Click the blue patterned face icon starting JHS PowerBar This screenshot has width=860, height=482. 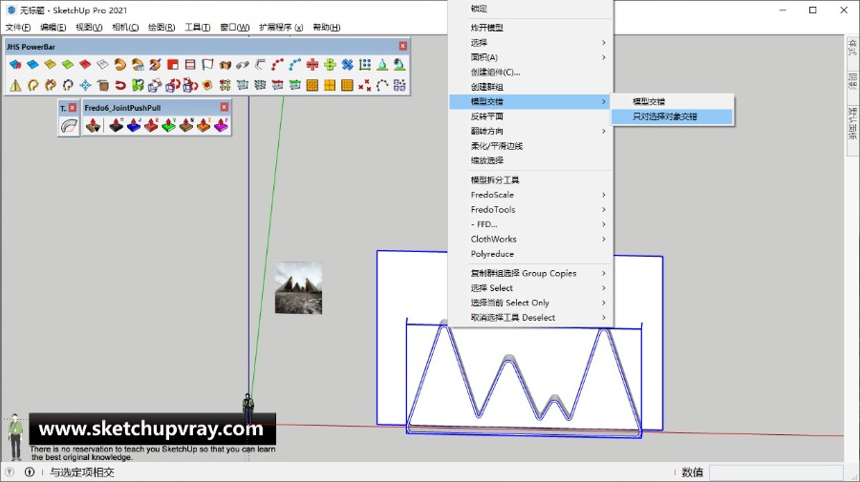point(15,65)
